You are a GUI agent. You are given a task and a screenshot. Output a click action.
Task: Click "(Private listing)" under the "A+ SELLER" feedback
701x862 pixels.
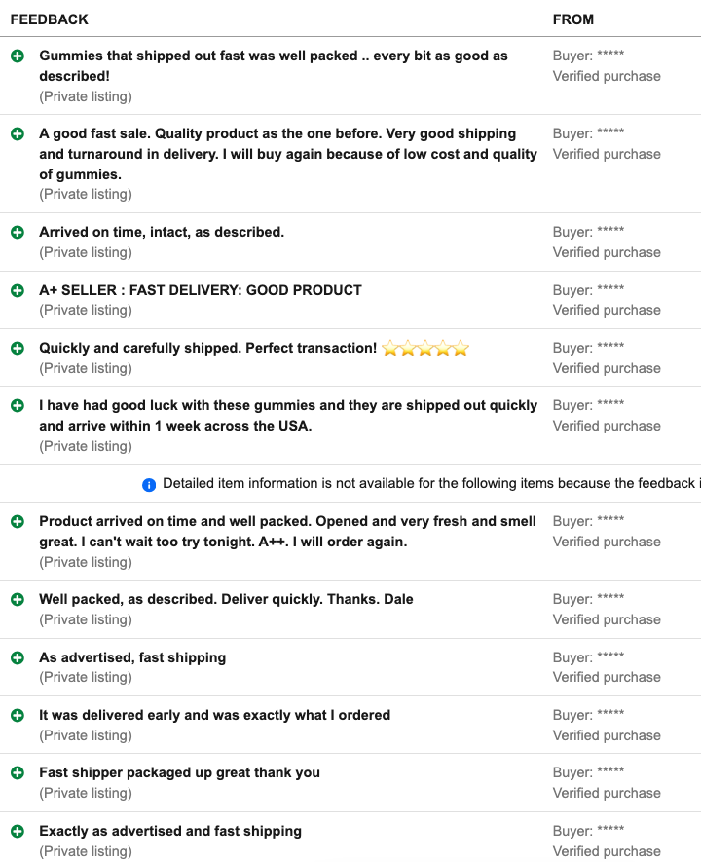(86, 310)
